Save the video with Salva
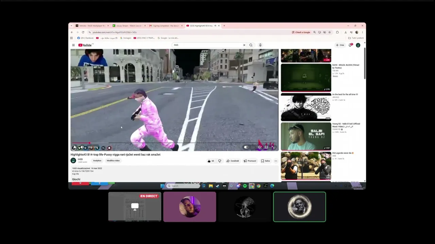This screenshot has height=244, width=435. tap(265, 161)
